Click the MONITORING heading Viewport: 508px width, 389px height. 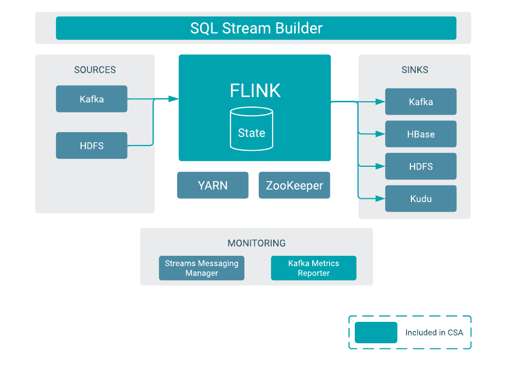(x=257, y=243)
